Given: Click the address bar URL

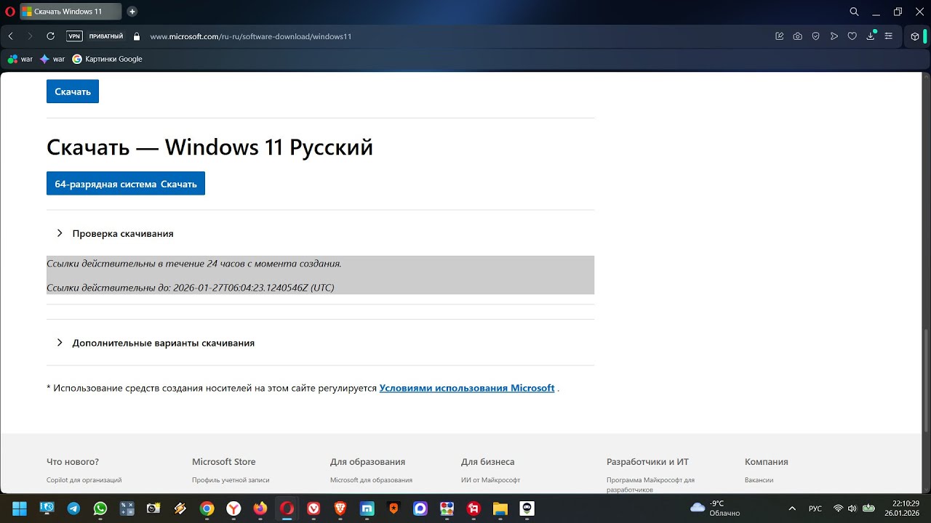Looking at the screenshot, I should 251,36.
